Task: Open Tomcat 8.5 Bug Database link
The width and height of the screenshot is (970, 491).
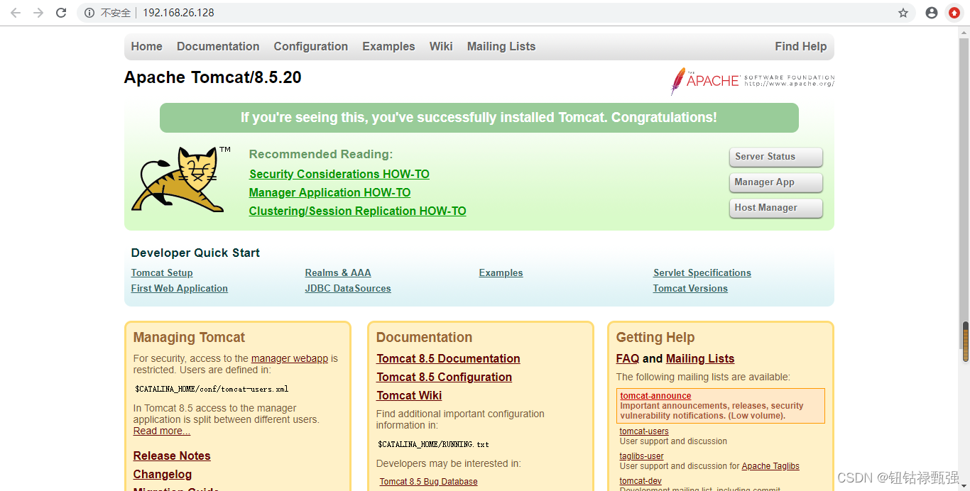Action: (x=428, y=482)
